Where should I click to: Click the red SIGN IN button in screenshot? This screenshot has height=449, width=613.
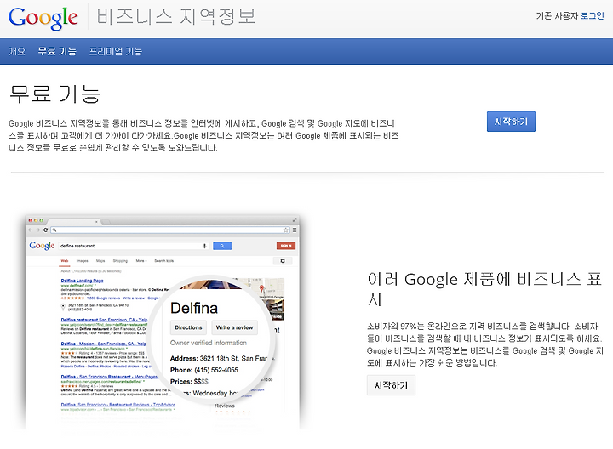coord(286,246)
